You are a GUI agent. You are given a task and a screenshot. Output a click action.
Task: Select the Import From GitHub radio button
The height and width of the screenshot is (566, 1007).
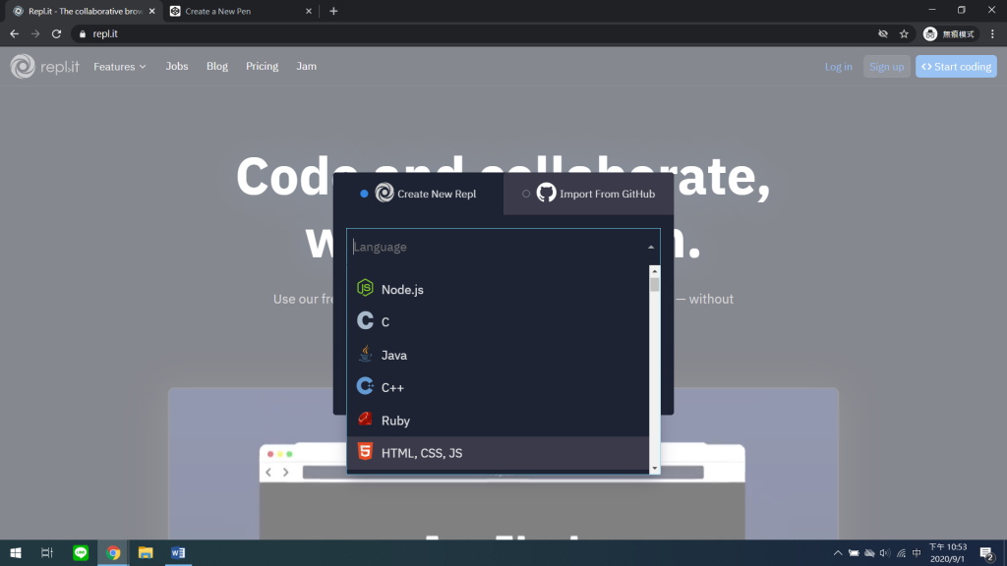(526, 194)
